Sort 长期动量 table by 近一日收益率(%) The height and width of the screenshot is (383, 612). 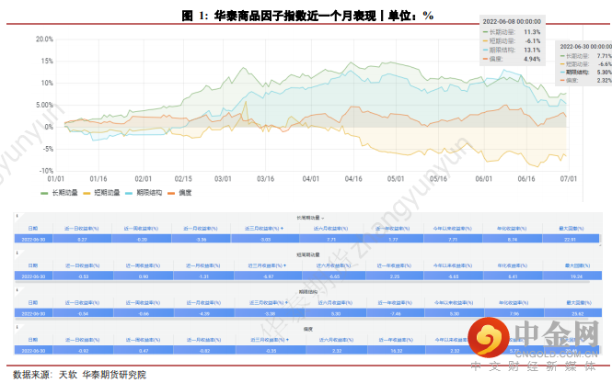(82, 229)
